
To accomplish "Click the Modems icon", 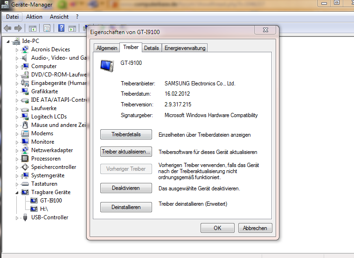I will (x=25, y=133).
